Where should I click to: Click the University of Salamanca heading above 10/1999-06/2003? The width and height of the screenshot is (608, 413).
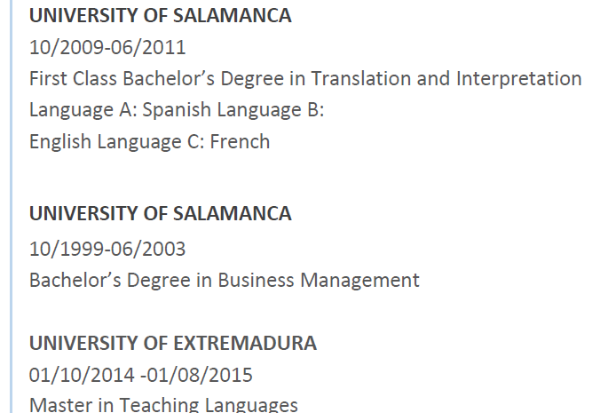pyautogui.click(x=160, y=214)
